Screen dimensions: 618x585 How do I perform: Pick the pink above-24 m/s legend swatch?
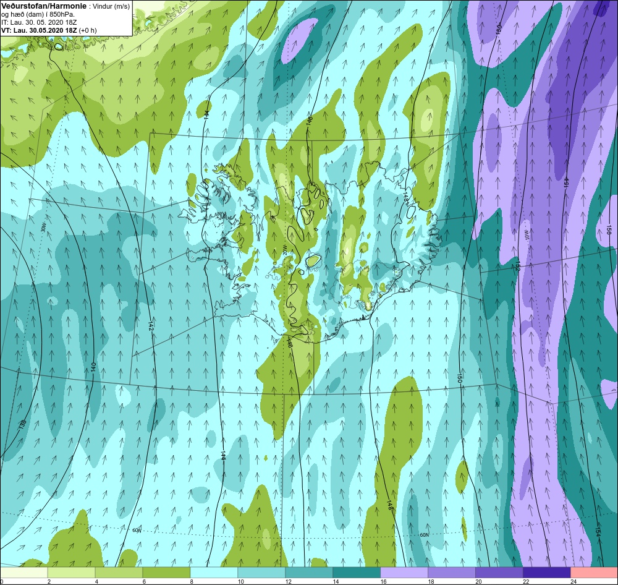point(595,572)
